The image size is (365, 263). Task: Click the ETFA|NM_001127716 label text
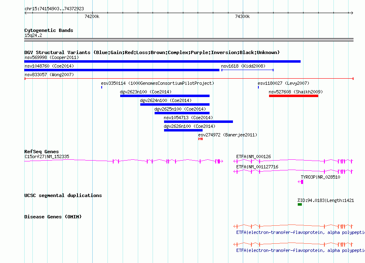pyautogui.click(x=257, y=167)
